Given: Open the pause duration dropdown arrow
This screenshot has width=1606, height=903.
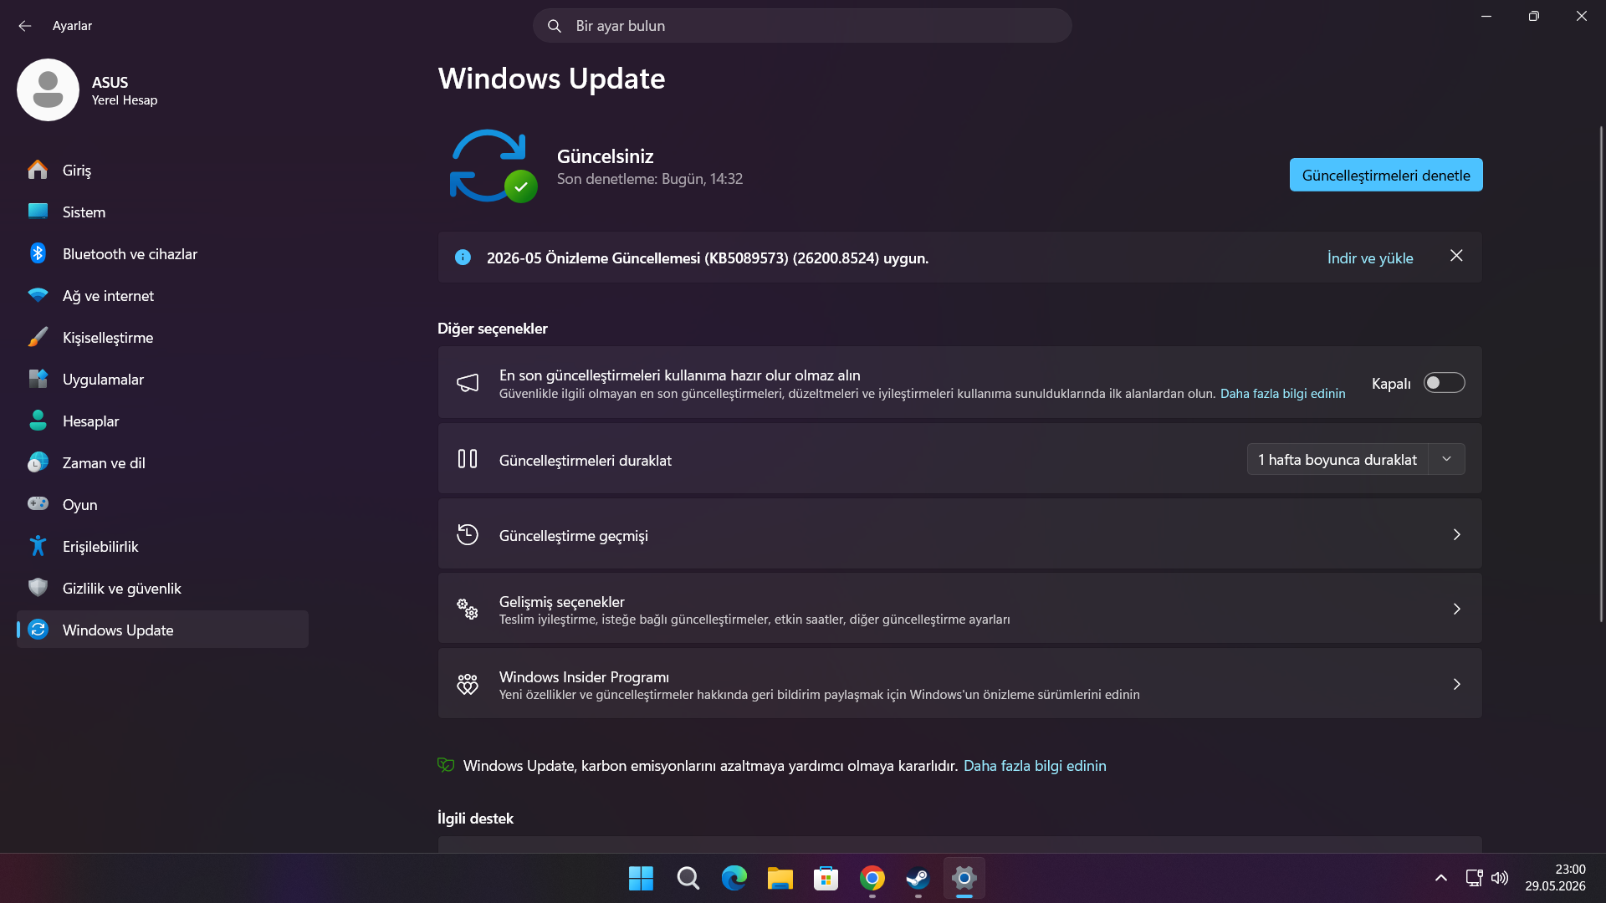Looking at the screenshot, I should pyautogui.click(x=1446, y=459).
